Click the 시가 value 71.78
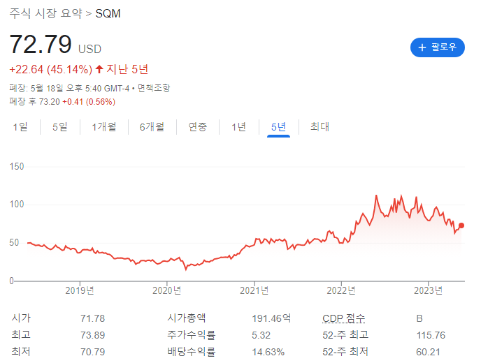The image size is (481, 363). tap(93, 318)
